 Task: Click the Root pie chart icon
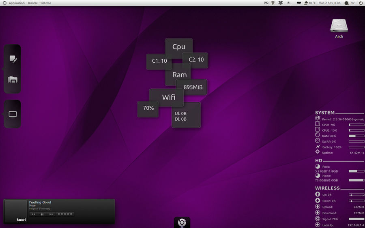(x=318, y=166)
